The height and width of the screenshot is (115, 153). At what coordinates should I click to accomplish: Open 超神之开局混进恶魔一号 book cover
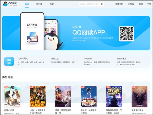tap(63, 97)
